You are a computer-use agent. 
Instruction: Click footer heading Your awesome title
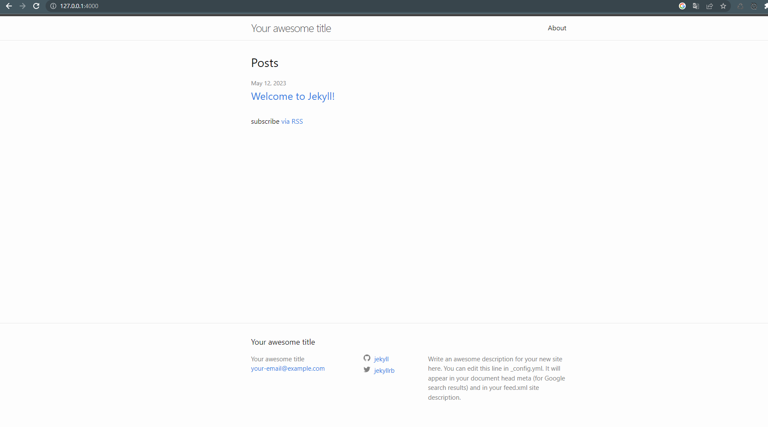tap(283, 342)
